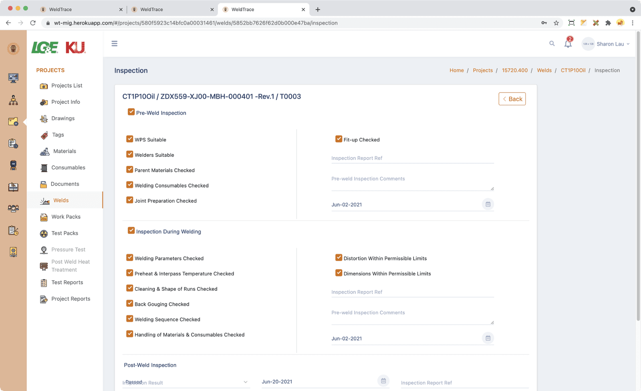Toggle the hamburger menu icon

(115, 44)
